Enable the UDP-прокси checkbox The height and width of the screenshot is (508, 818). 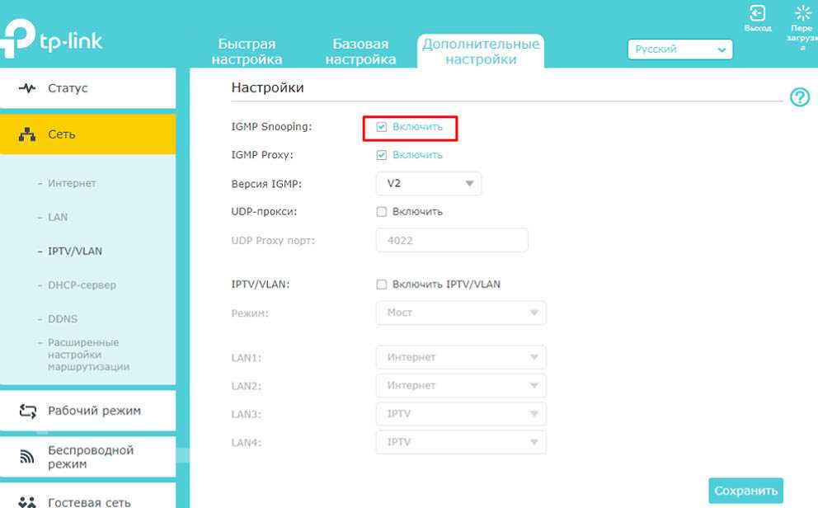(x=381, y=212)
